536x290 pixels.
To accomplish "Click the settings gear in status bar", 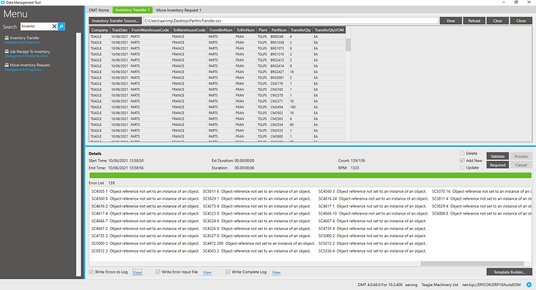I will [x=529, y=285].
